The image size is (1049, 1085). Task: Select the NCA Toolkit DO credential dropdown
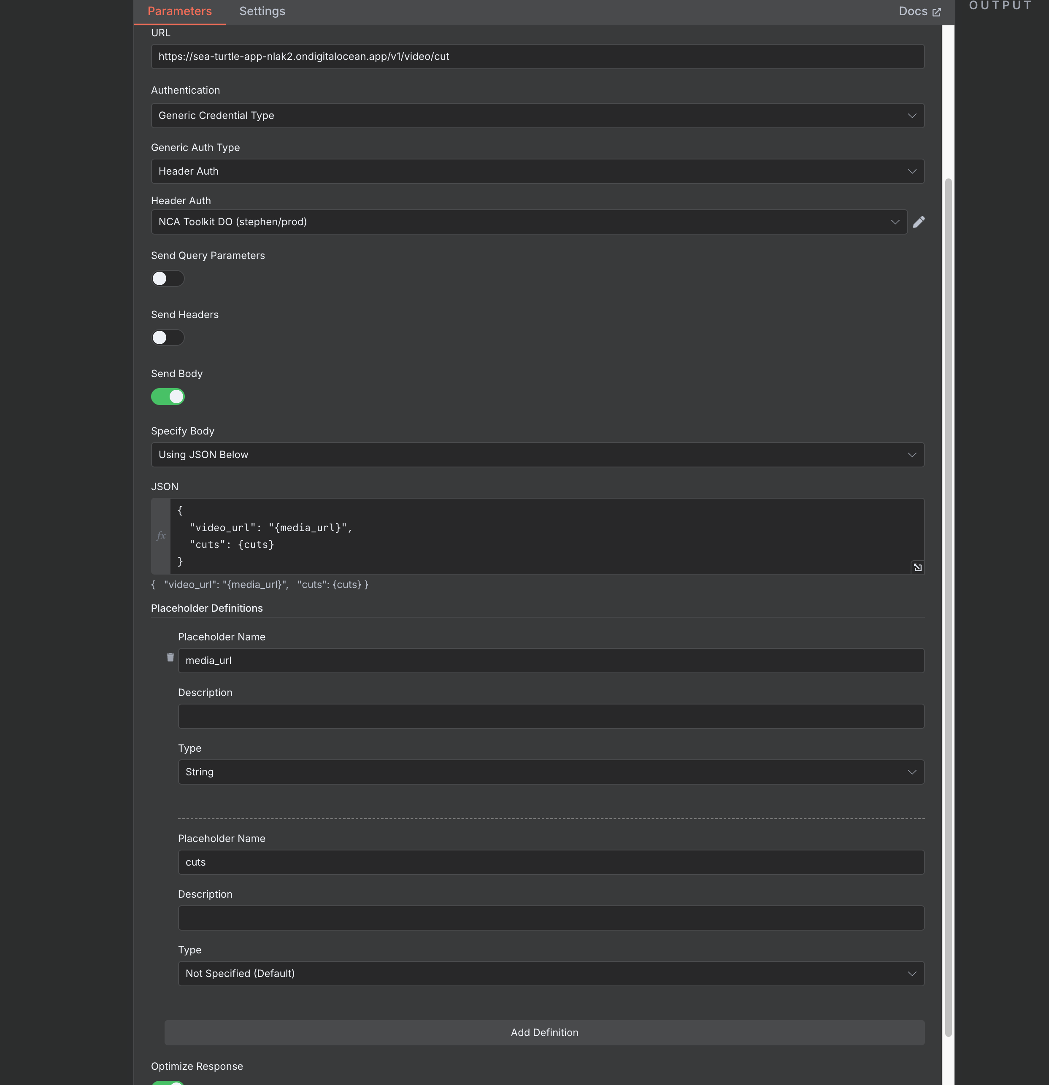coord(529,222)
